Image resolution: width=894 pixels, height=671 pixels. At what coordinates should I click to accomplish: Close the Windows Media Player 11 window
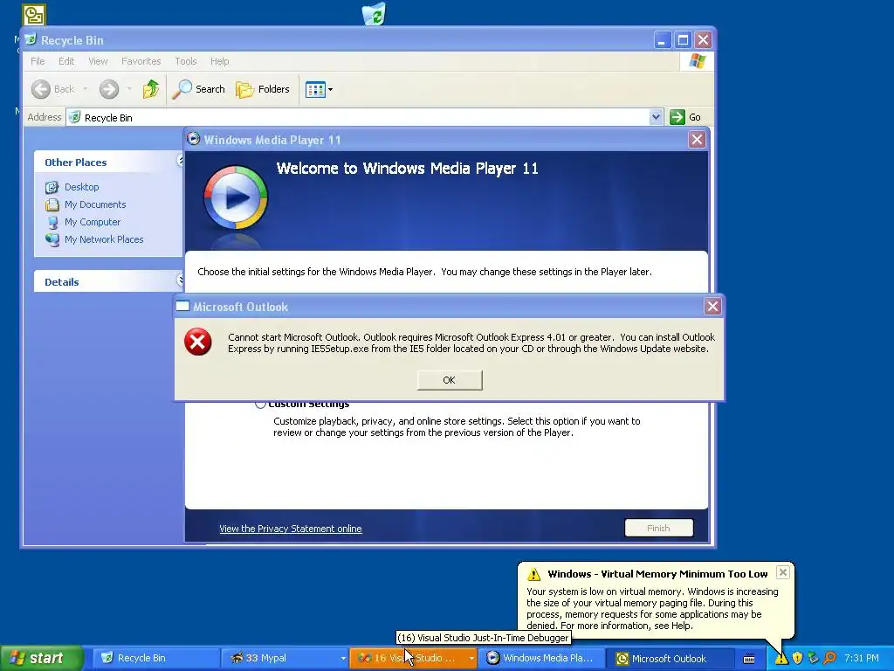(x=697, y=139)
